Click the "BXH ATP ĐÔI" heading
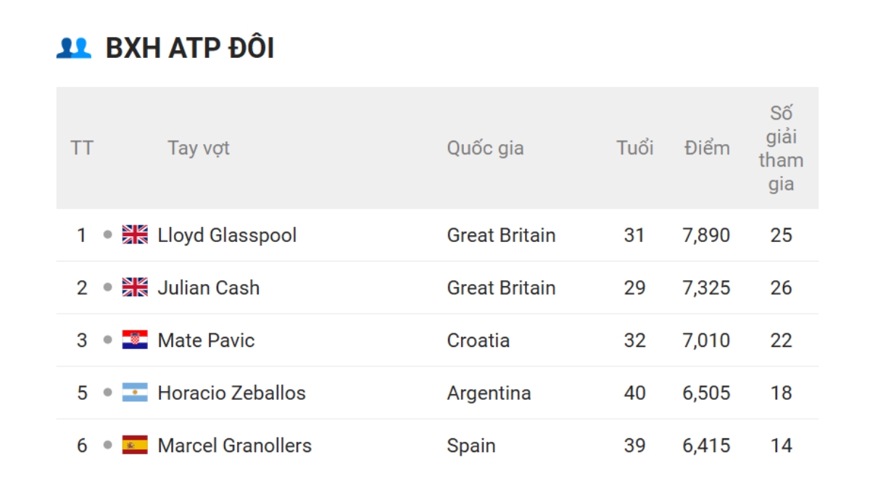 coord(190,49)
